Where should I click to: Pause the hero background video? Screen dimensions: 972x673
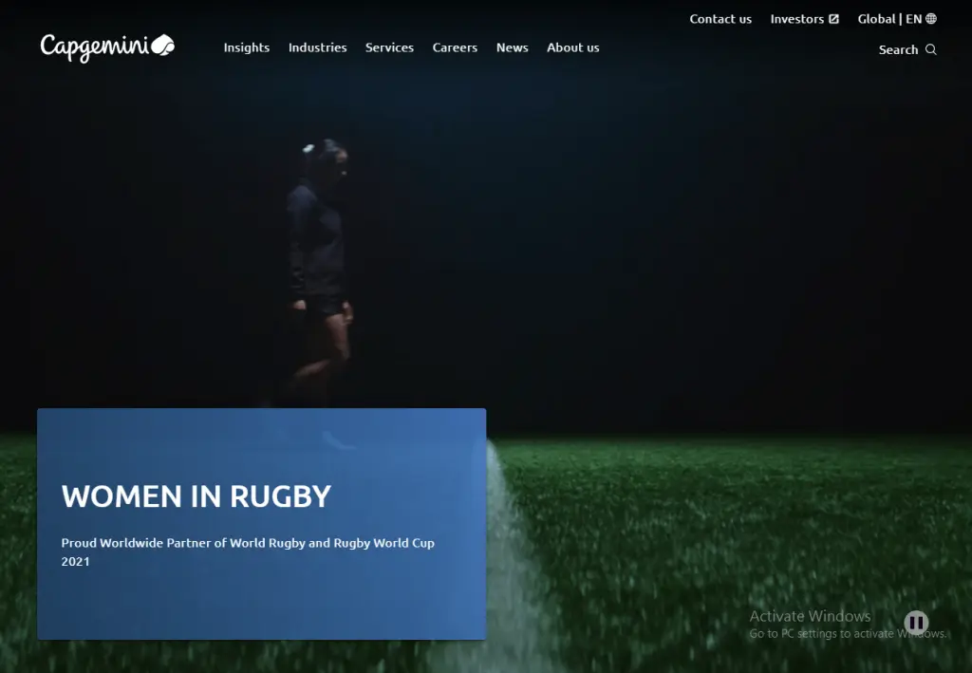(916, 622)
